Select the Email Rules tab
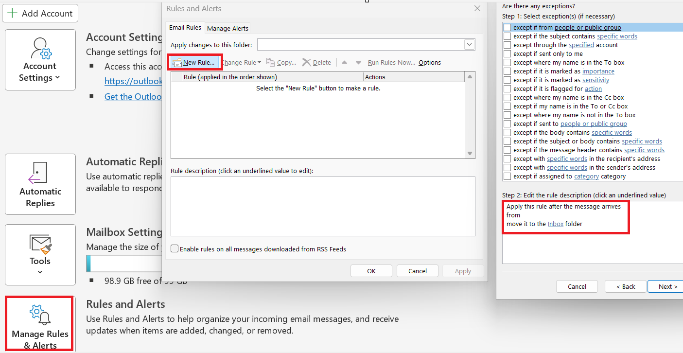 pos(185,28)
